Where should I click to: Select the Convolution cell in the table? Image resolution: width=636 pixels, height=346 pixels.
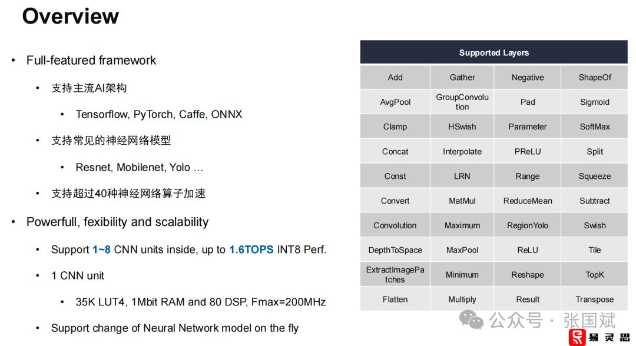[x=395, y=225]
